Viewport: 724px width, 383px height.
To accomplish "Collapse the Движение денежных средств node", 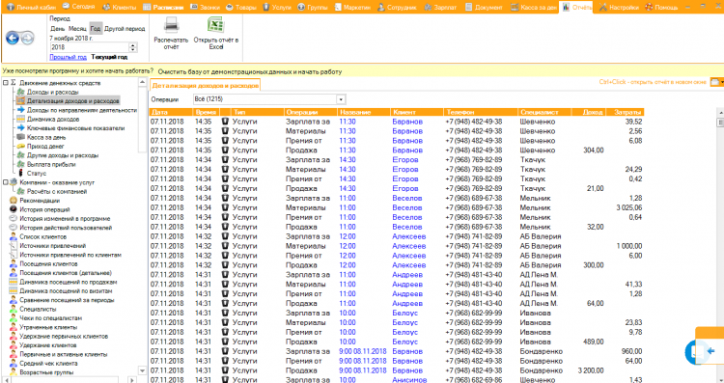I will (6, 83).
